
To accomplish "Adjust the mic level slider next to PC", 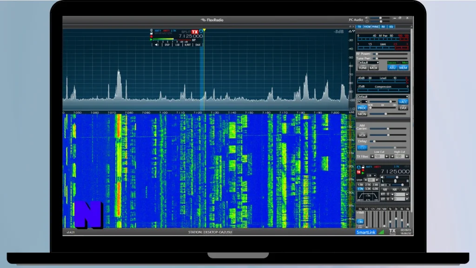I will click(383, 102).
